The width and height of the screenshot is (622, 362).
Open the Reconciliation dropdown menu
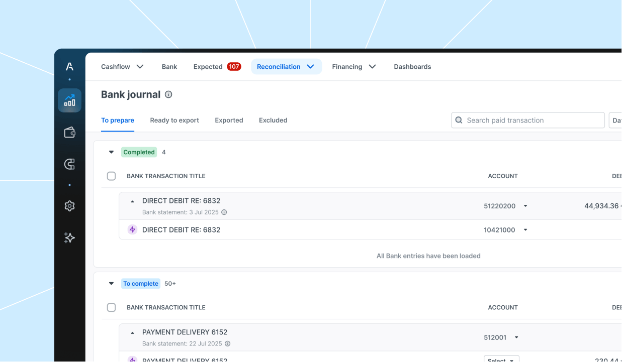click(286, 67)
